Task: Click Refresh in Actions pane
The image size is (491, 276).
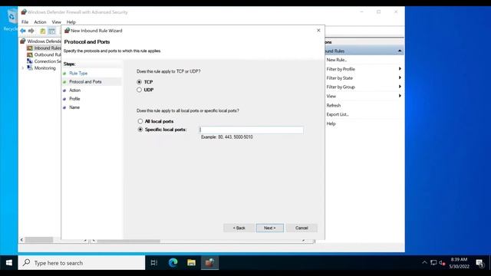Action: tap(334, 106)
